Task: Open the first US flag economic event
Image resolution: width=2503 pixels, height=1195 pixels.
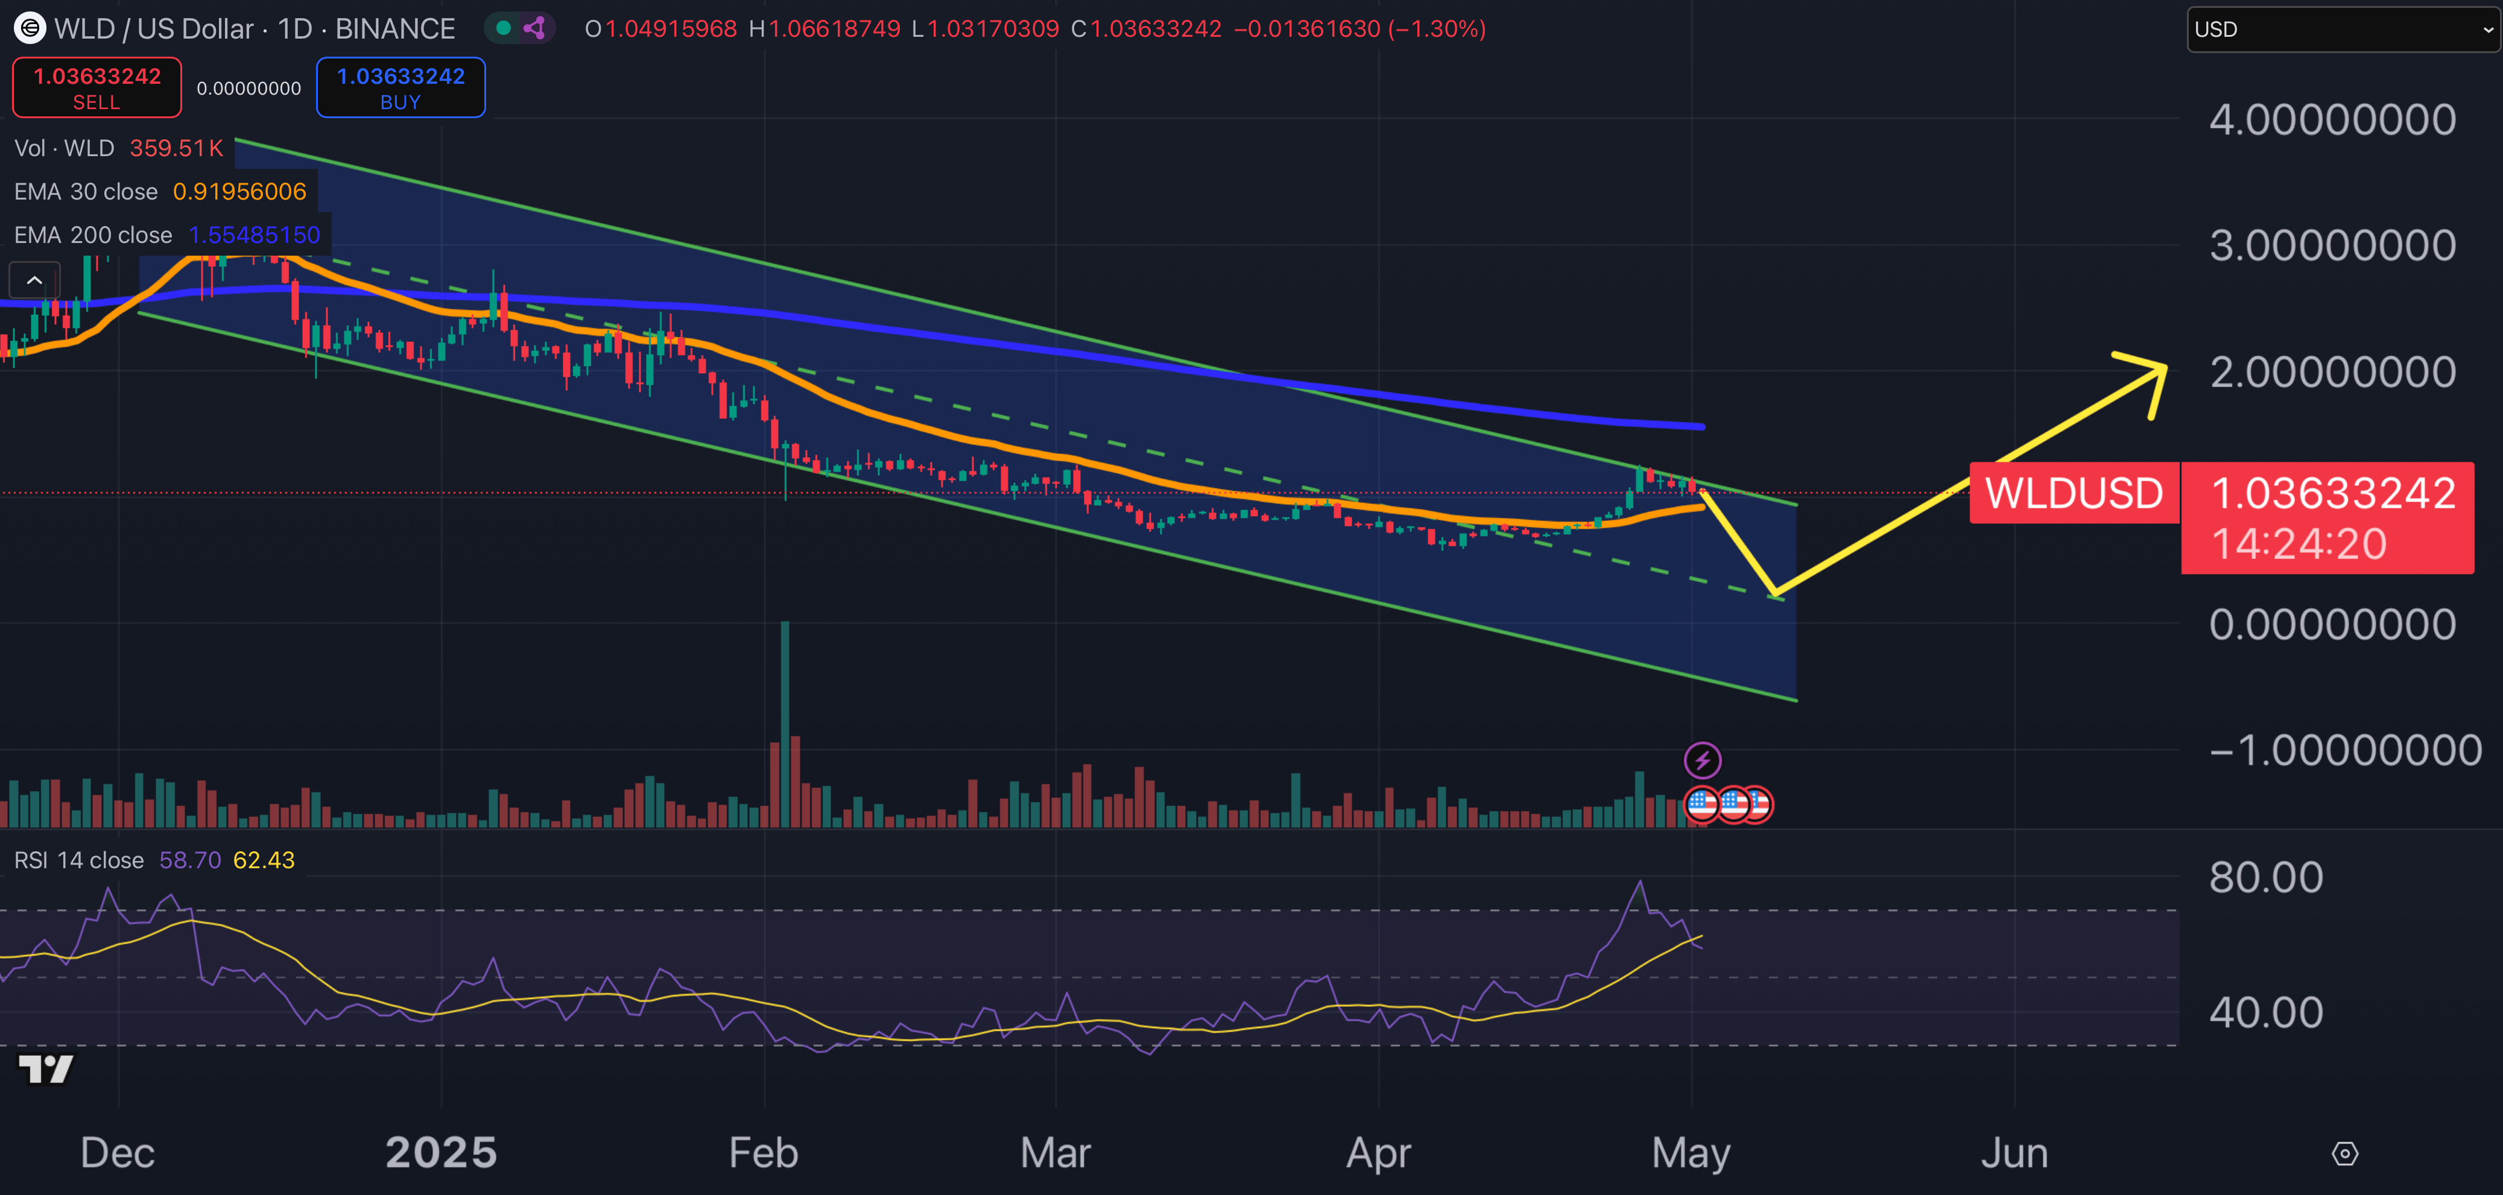Action: coord(1701,804)
